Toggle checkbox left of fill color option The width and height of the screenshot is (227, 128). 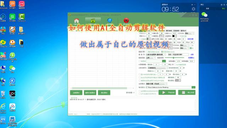click(140, 81)
